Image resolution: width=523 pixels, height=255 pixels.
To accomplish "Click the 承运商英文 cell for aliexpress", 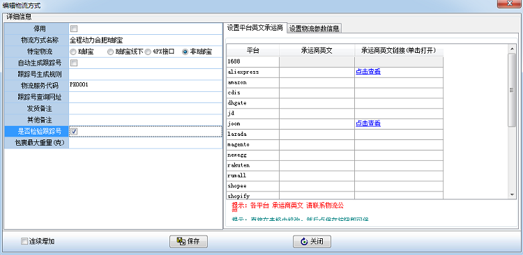I will coord(317,72).
